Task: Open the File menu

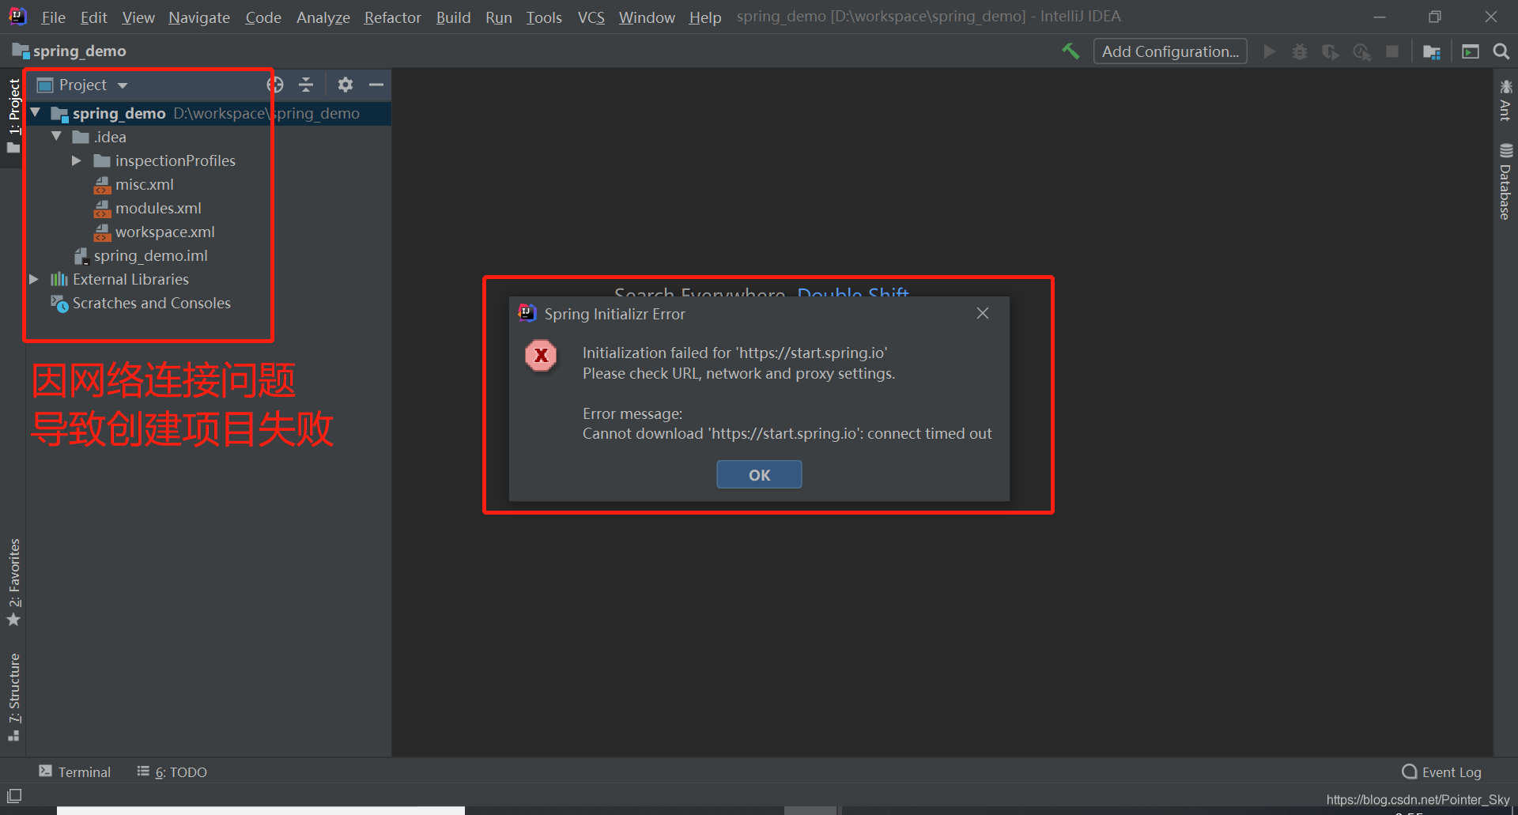Action: pyautogui.click(x=53, y=17)
